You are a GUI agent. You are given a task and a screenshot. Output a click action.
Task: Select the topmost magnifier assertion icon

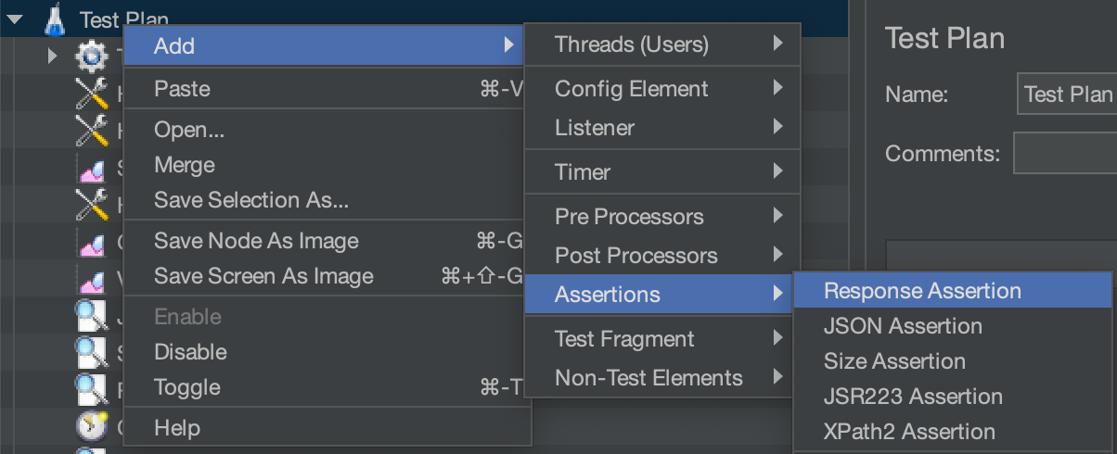pyautogui.click(x=91, y=319)
